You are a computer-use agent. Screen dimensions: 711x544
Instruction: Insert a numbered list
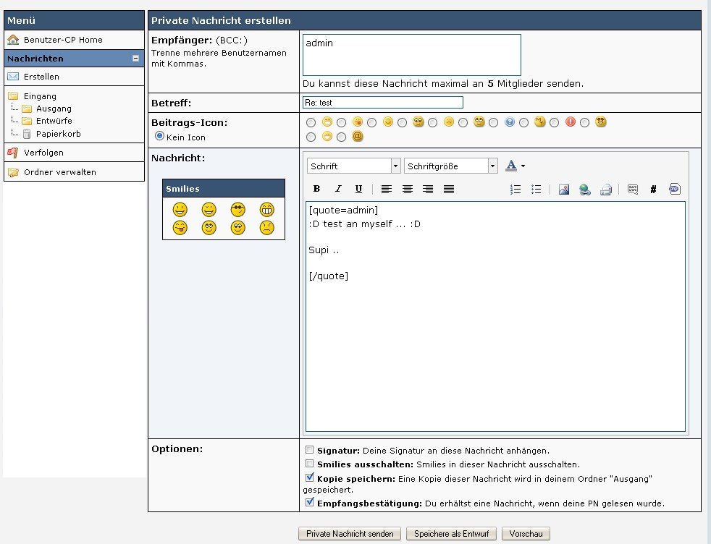(516, 189)
